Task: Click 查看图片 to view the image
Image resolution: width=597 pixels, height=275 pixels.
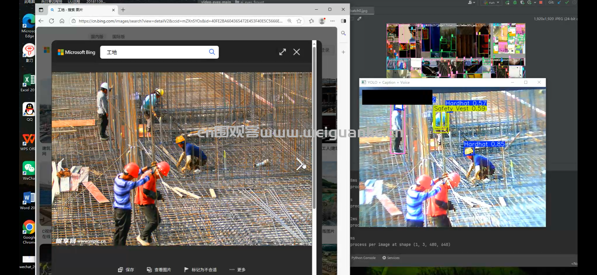Action: coord(159,270)
